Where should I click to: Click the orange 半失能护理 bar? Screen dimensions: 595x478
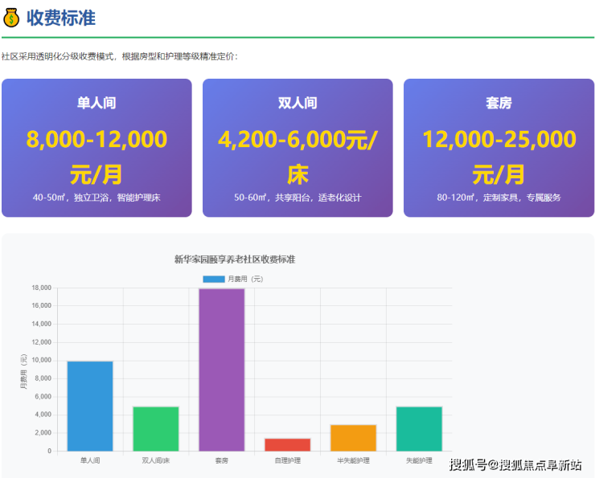point(353,437)
